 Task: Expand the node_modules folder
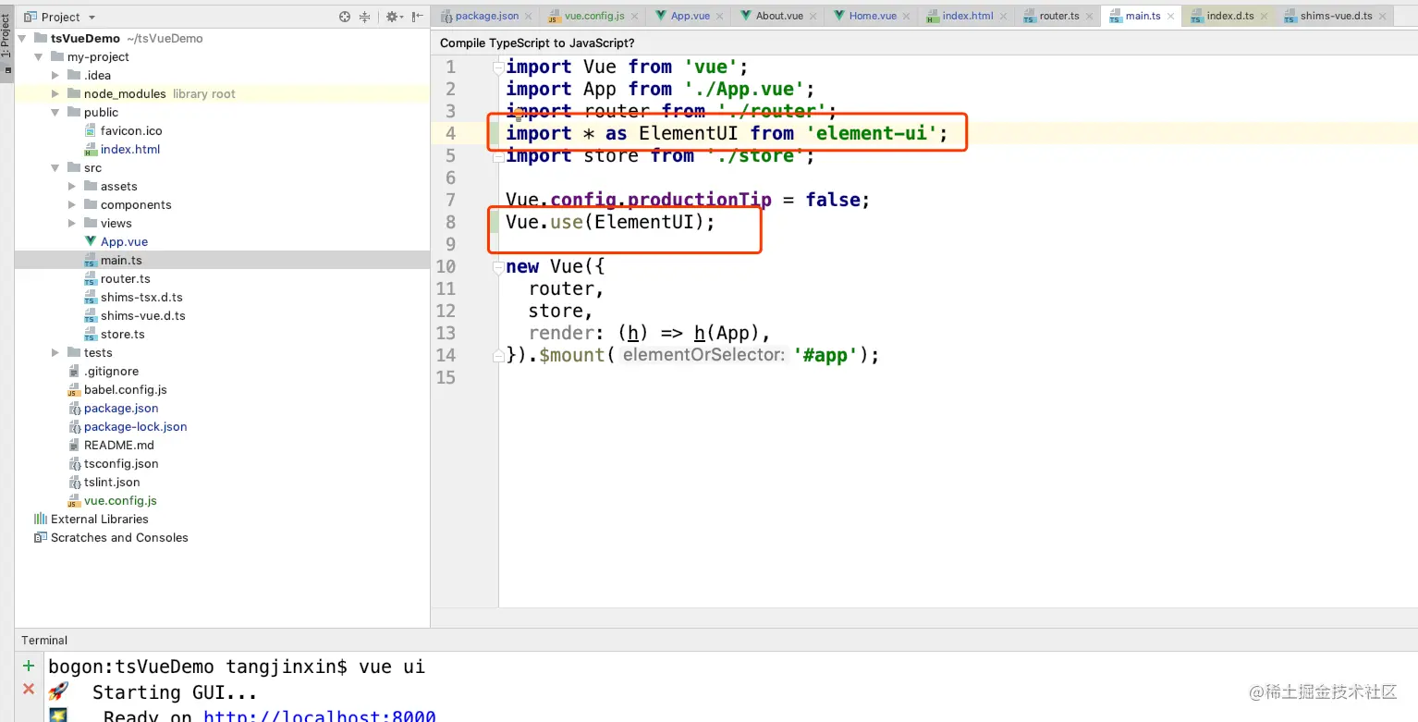pyautogui.click(x=56, y=94)
